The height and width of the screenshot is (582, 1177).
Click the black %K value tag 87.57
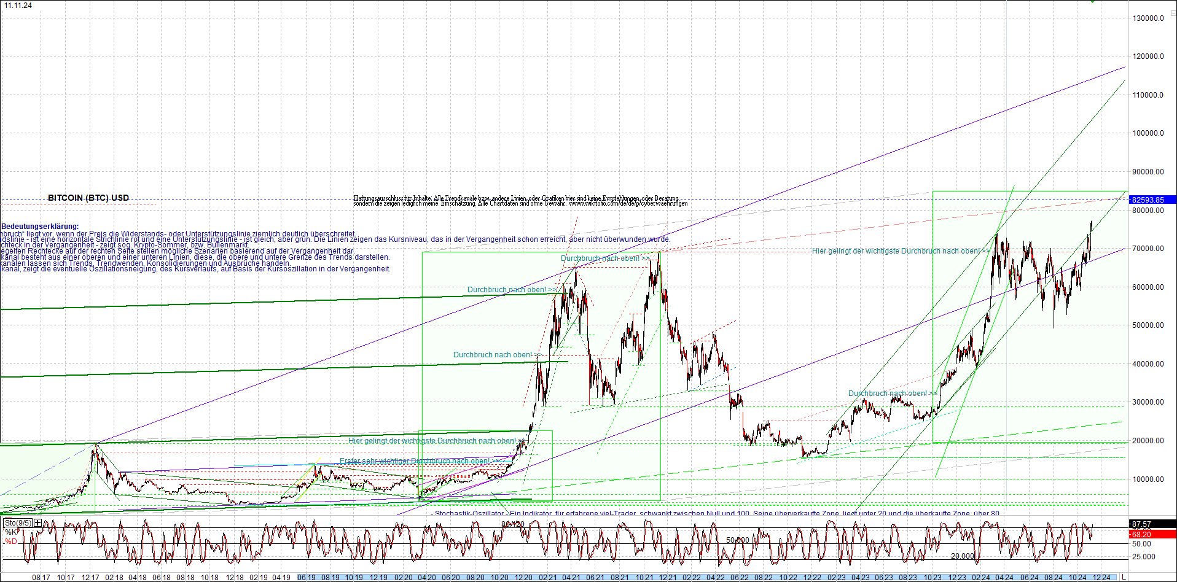pyautogui.click(x=1153, y=524)
